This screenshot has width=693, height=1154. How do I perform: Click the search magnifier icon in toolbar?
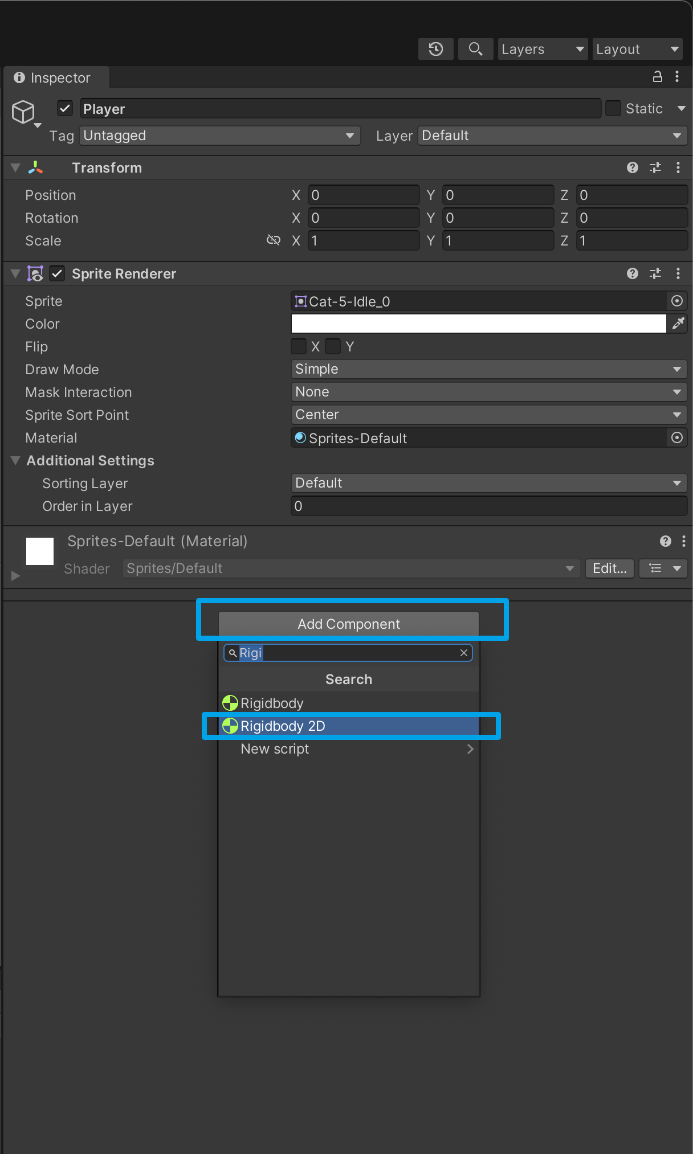point(475,49)
